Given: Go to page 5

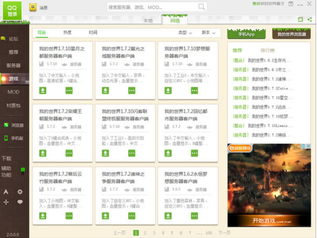Looking at the screenshot, I should [x=172, y=233].
